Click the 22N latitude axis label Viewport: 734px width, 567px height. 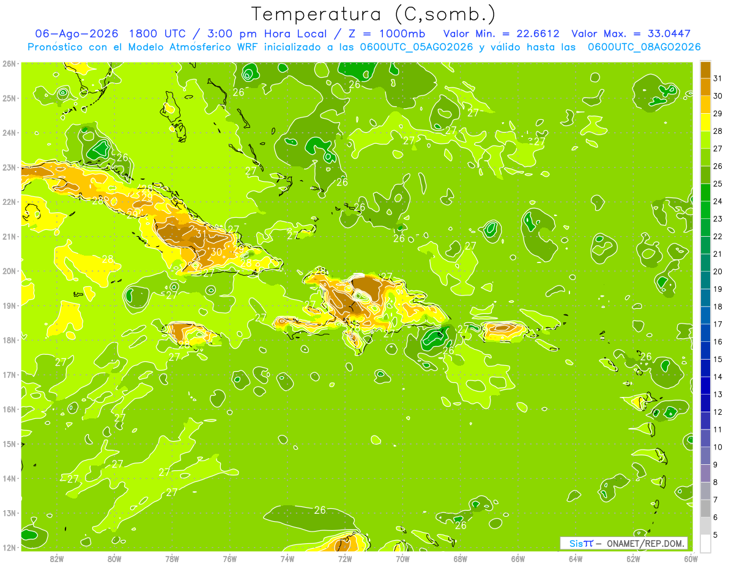[x=9, y=202]
